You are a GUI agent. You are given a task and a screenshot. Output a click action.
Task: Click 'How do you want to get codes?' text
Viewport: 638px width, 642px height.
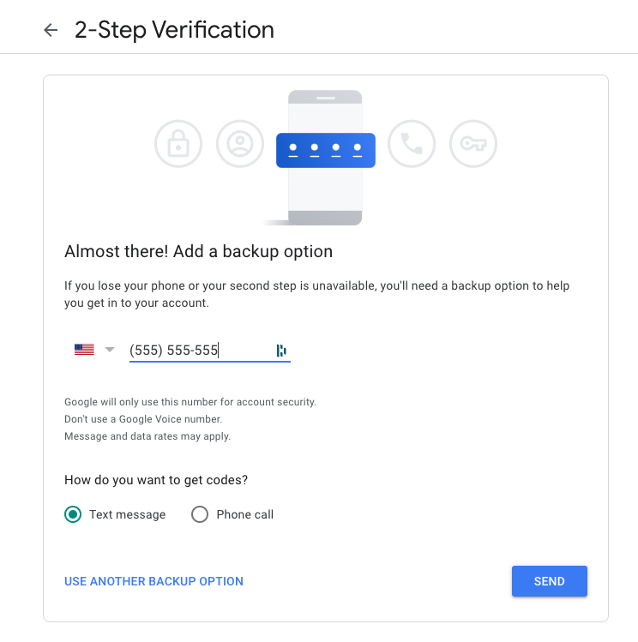(156, 480)
